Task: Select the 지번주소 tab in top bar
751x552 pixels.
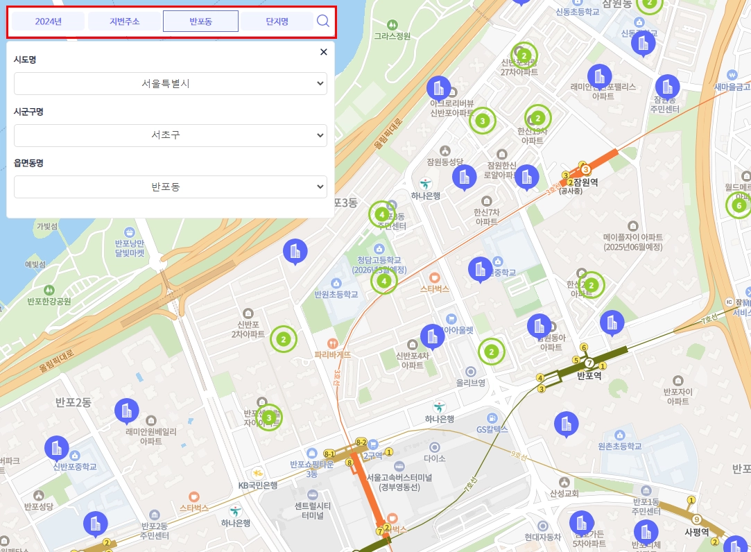Action: point(126,21)
